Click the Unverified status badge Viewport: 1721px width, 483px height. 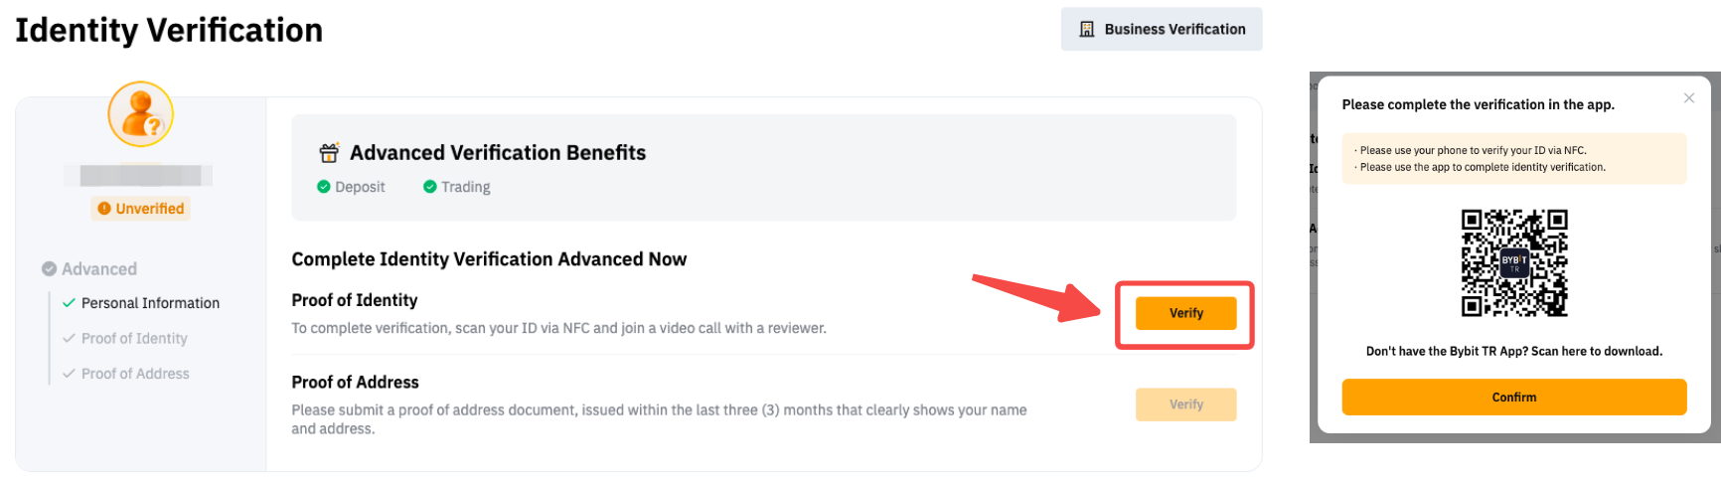[x=141, y=209]
